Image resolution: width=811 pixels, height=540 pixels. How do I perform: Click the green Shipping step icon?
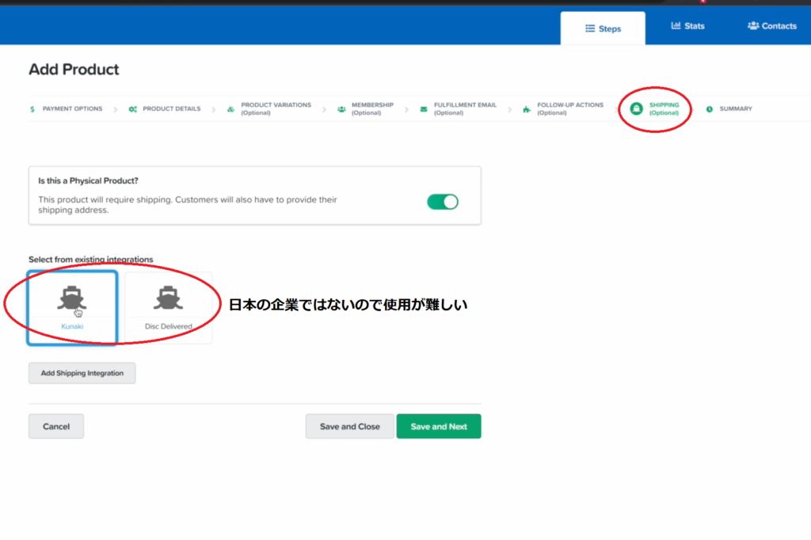pos(636,108)
